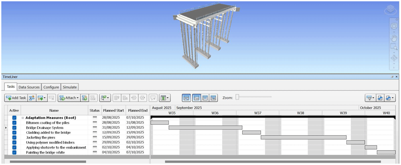Select the Show Actual Dates icon
The height and width of the screenshot is (165, 401).
[205, 98]
